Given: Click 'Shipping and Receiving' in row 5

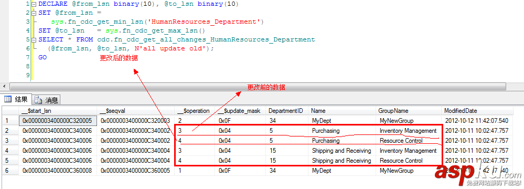Looking at the screenshot, I should click(x=342, y=161).
